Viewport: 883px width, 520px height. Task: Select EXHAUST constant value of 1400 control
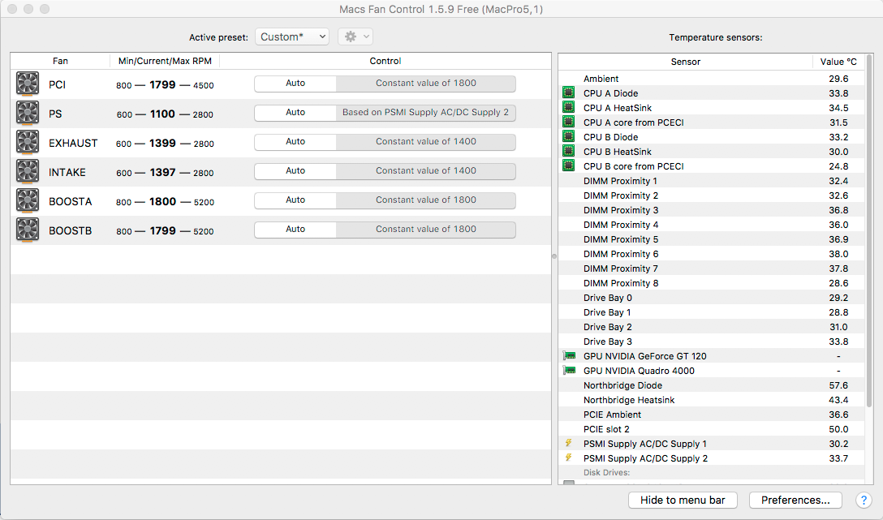coord(426,142)
